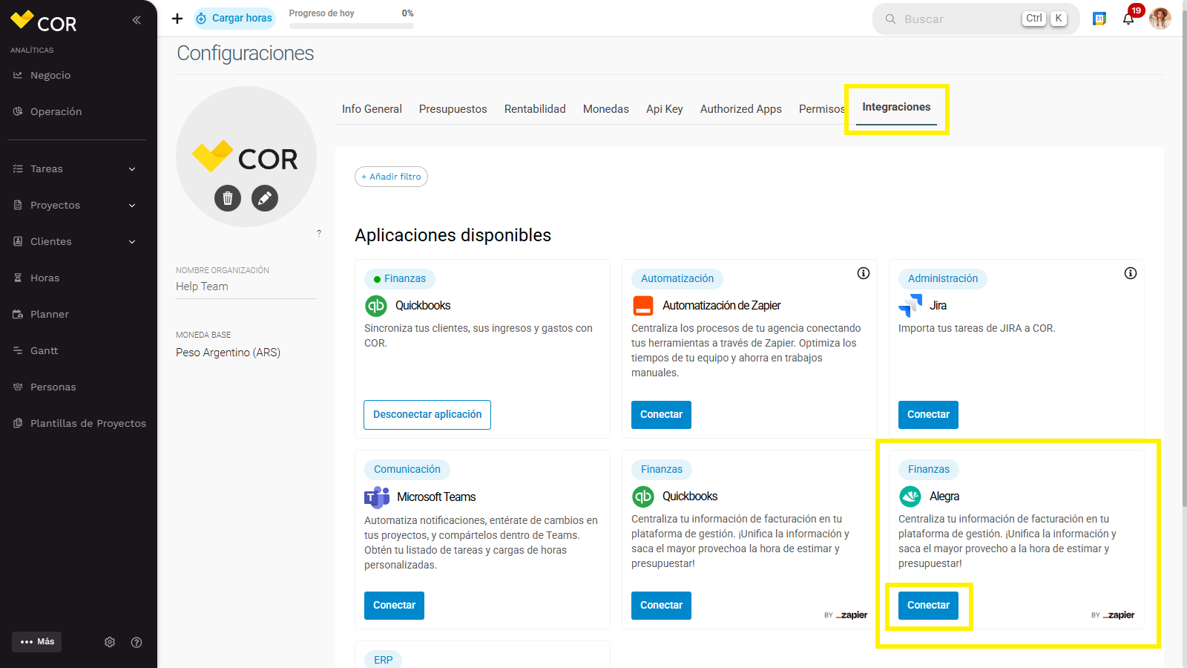1187x668 pixels.
Task: Connect Quickbooks by Zapier integration
Action: point(661,606)
